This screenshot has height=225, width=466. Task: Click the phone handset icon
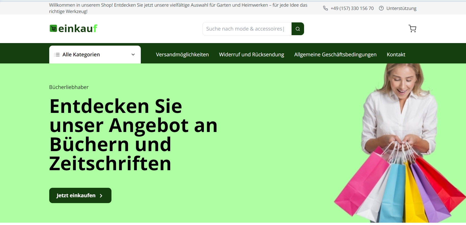pos(325,8)
